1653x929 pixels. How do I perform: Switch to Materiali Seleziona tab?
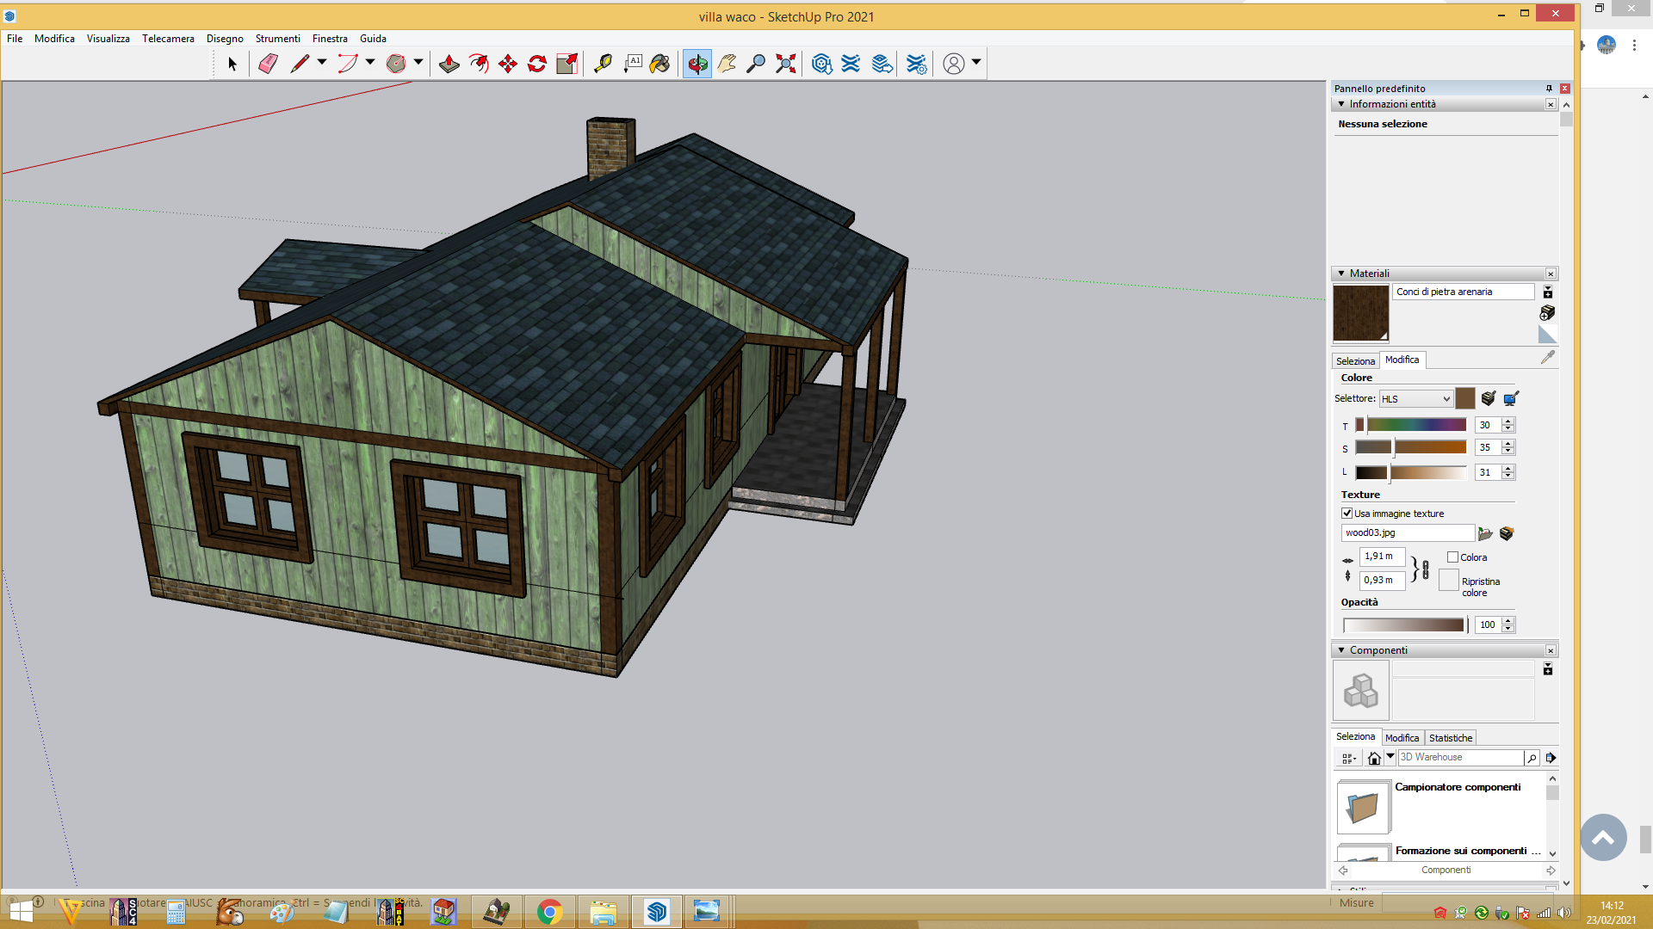click(x=1355, y=361)
